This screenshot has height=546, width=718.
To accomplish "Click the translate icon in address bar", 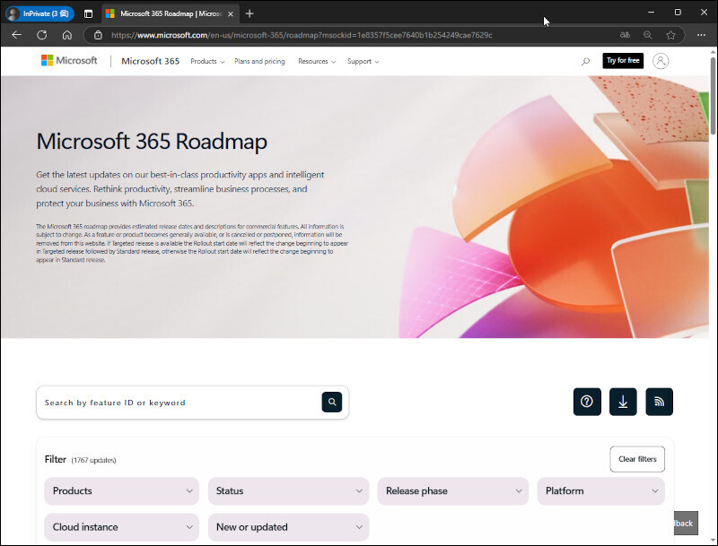I will tap(625, 35).
